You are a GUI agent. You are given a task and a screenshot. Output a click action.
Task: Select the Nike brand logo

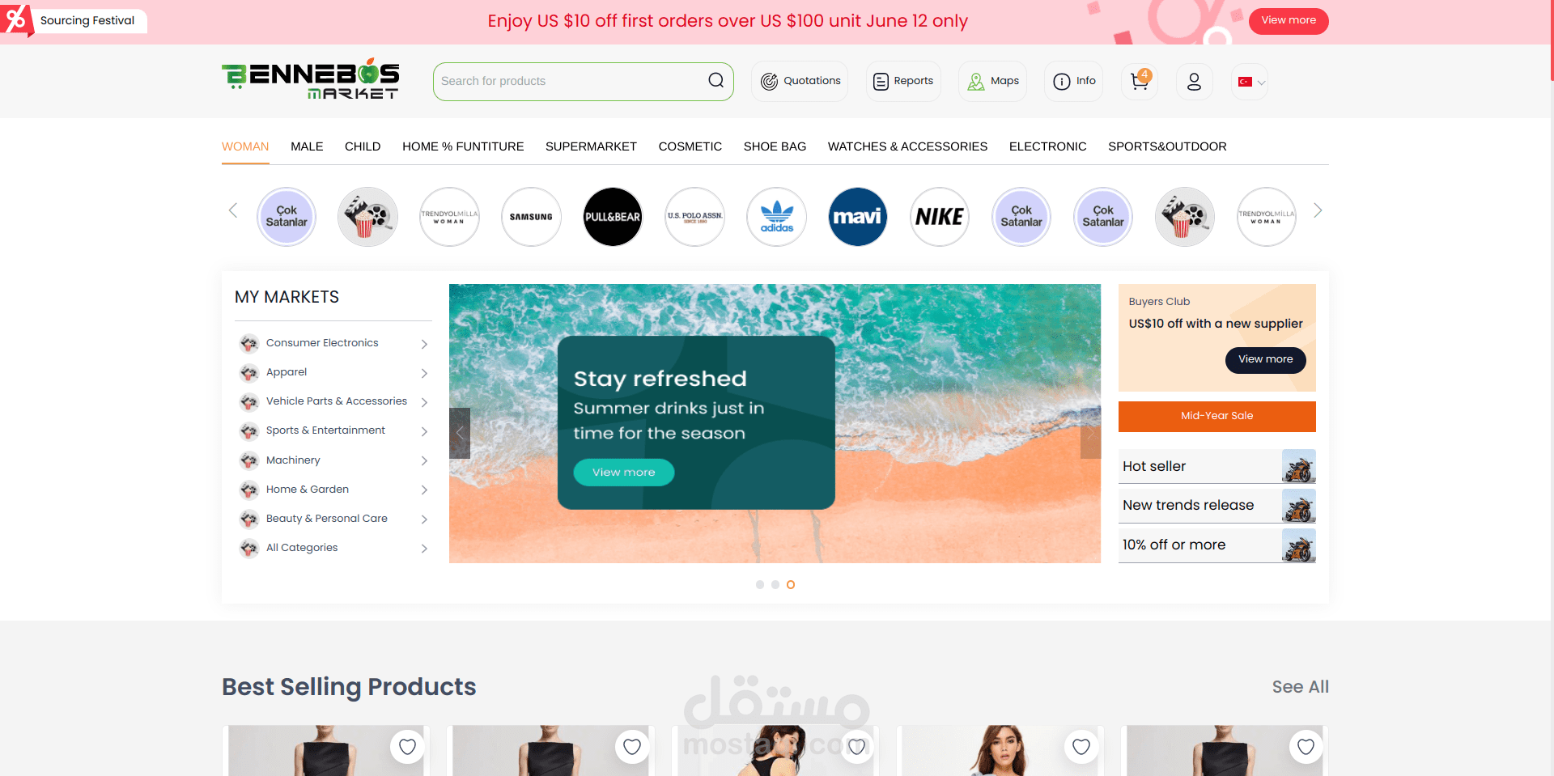coord(939,217)
